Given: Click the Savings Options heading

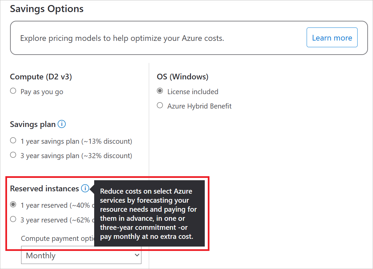Looking at the screenshot, I should coord(47,9).
